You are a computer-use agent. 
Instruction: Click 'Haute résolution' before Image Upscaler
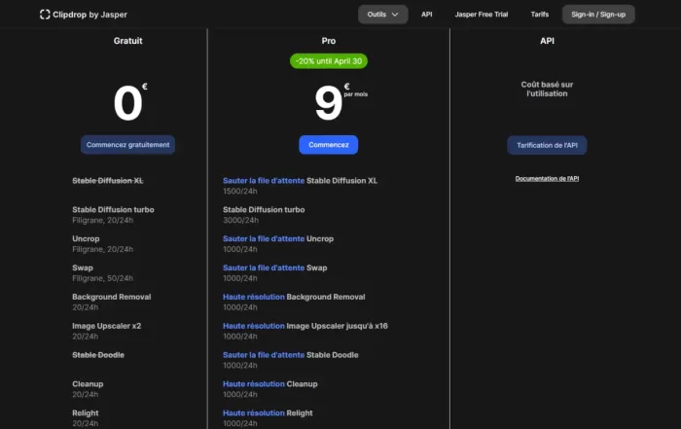point(254,326)
